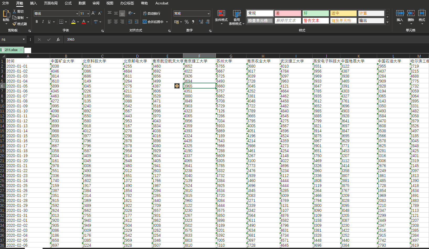Screen dimensions: 429x249
Task: Increase font size with large A icon
Action: (x=93, y=13)
